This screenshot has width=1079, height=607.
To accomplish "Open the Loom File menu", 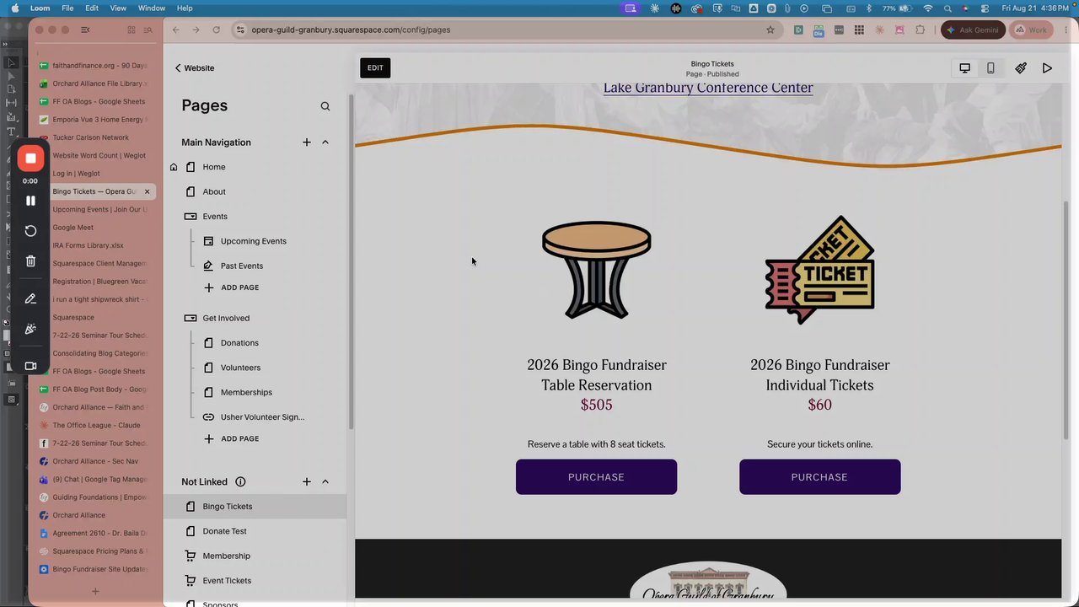I will (x=67, y=8).
